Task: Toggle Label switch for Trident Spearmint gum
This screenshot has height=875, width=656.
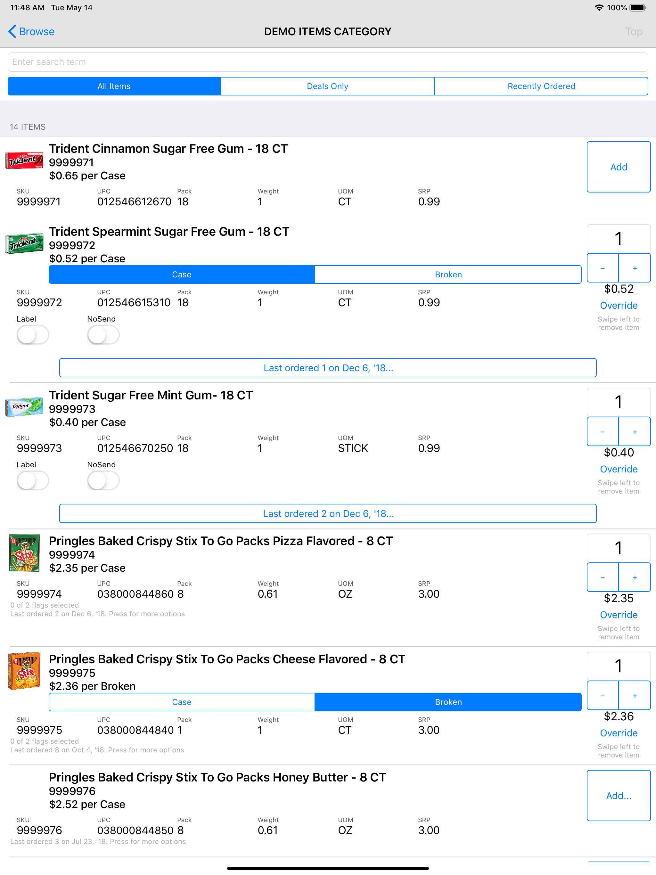Action: [x=33, y=335]
